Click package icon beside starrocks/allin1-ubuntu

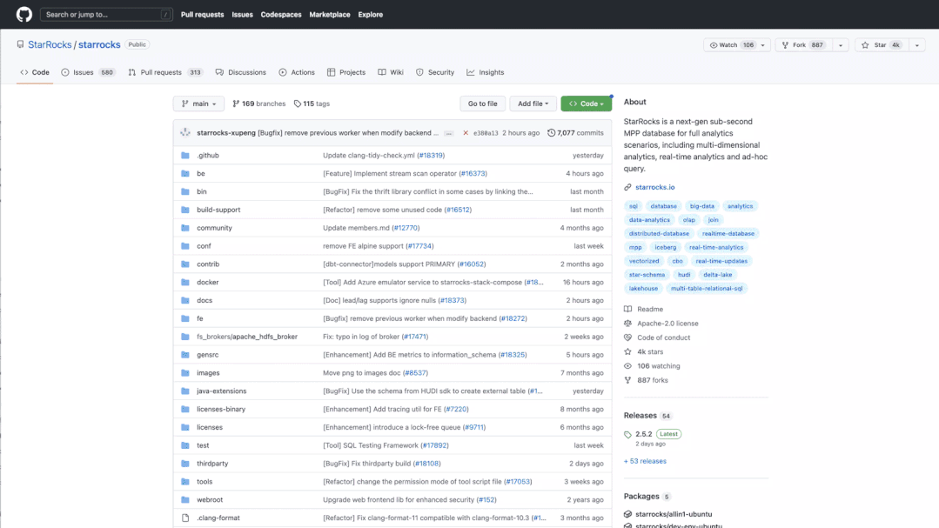[627, 514]
